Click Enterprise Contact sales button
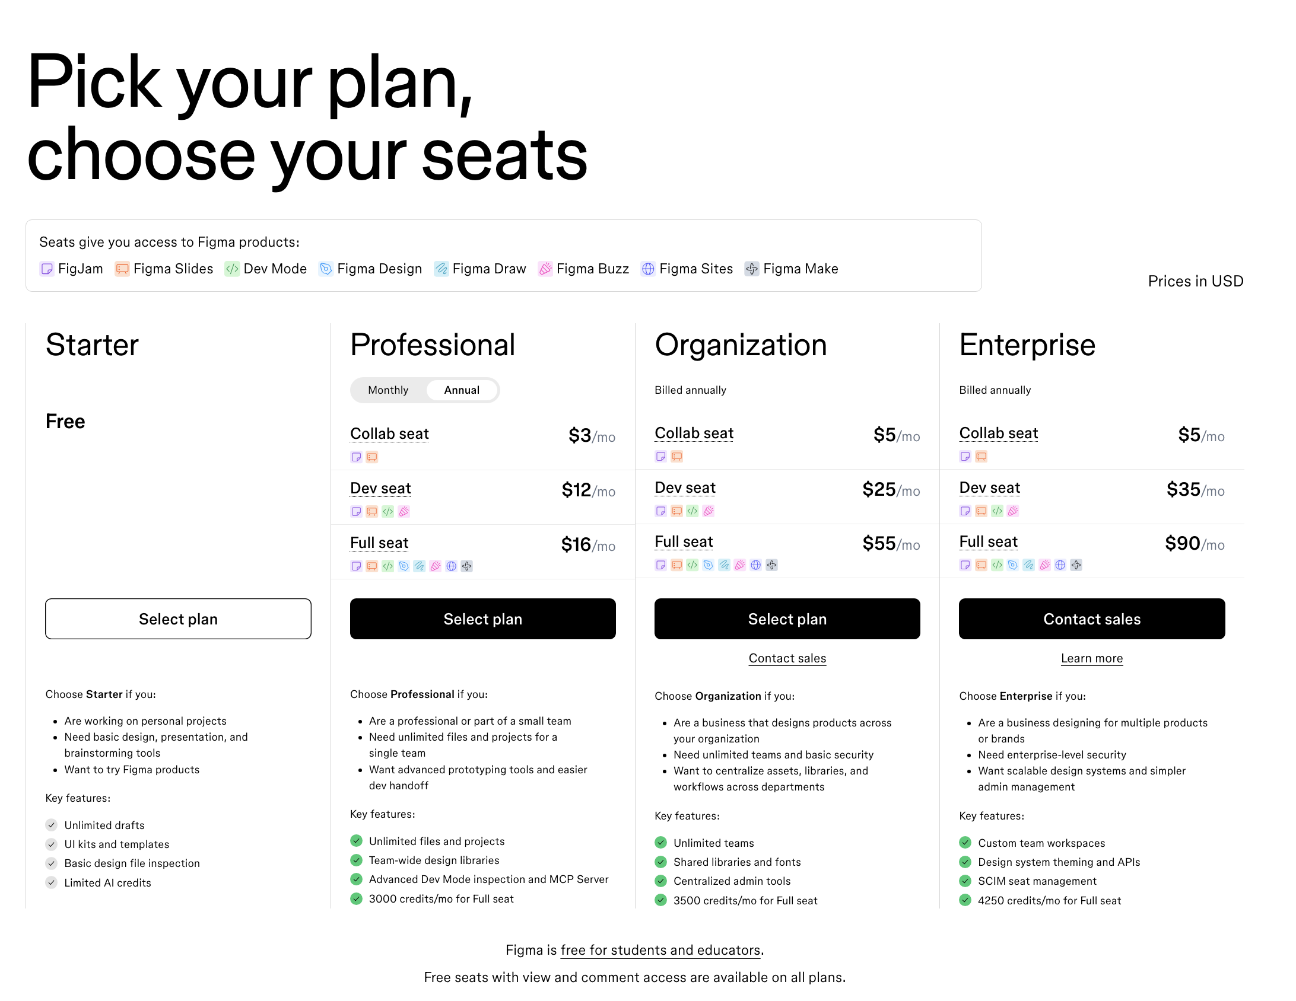Viewport: 1296px width, 1001px height. 1091,619
